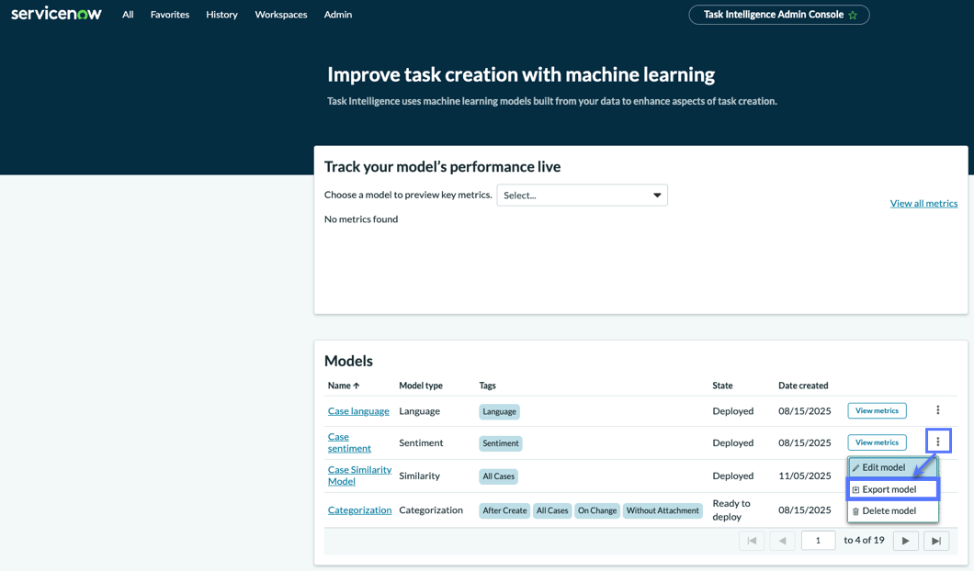Go to last page of models

[x=936, y=541]
